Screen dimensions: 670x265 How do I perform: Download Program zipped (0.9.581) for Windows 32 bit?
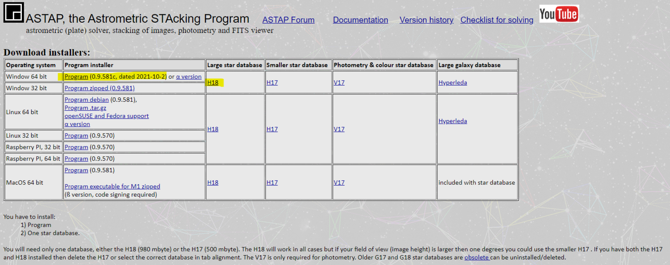tap(100, 88)
